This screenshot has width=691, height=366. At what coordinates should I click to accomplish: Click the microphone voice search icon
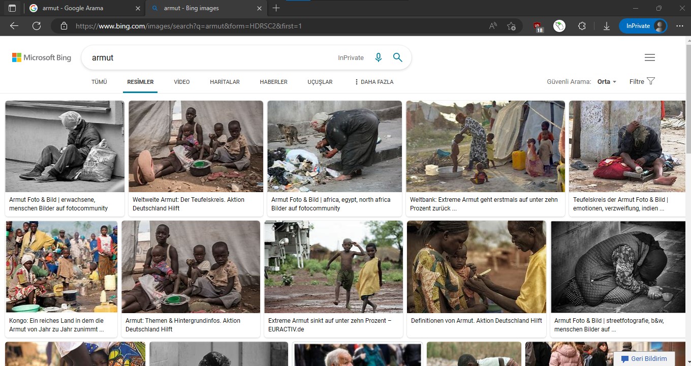(x=378, y=57)
